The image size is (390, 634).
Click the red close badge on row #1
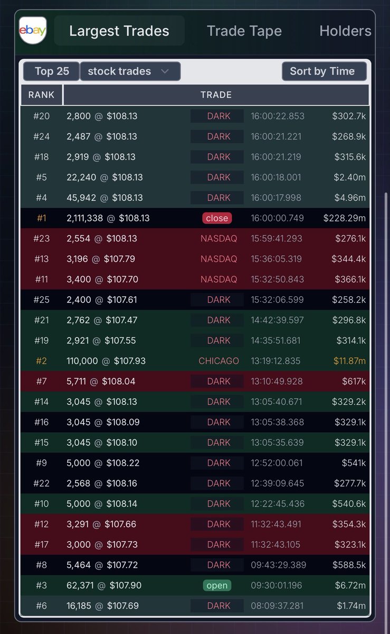click(x=217, y=218)
